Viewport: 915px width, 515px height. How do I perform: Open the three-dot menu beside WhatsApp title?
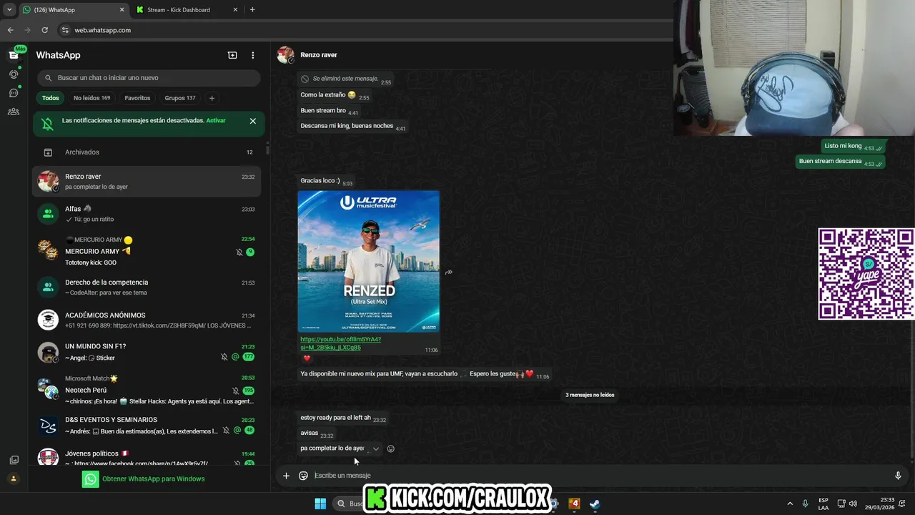click(x=252, y=55)
